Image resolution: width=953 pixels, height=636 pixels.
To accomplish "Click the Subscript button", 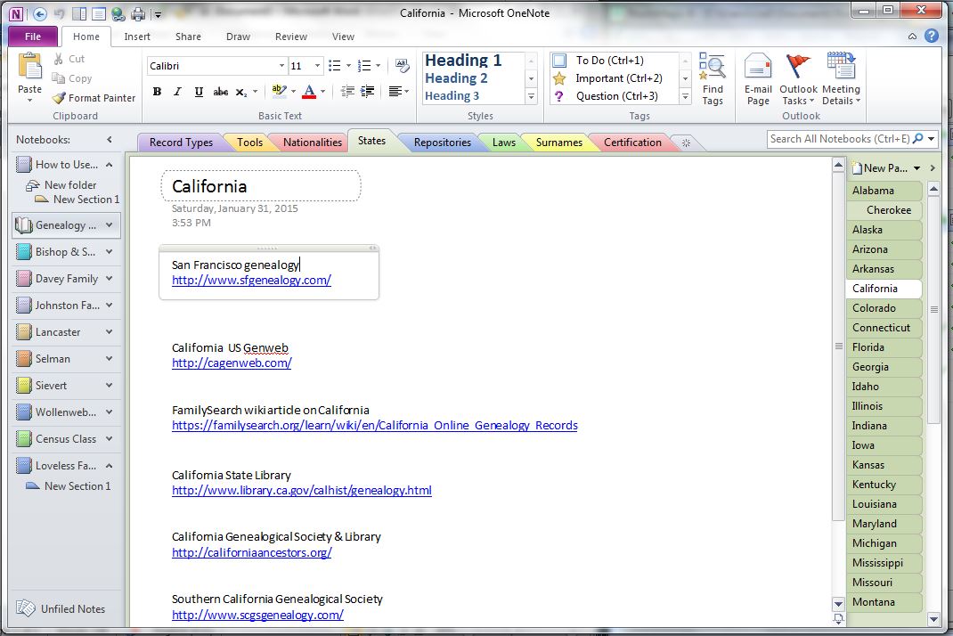I will [240, 92].
